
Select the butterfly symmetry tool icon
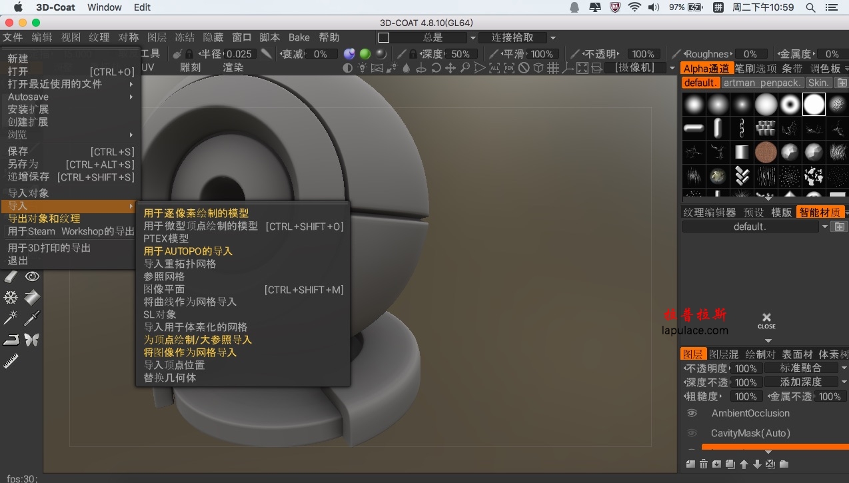[32, 340]
